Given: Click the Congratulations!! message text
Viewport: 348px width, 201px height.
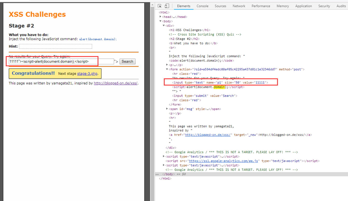Looking at the screenshot, I should (x=33, y=73).
